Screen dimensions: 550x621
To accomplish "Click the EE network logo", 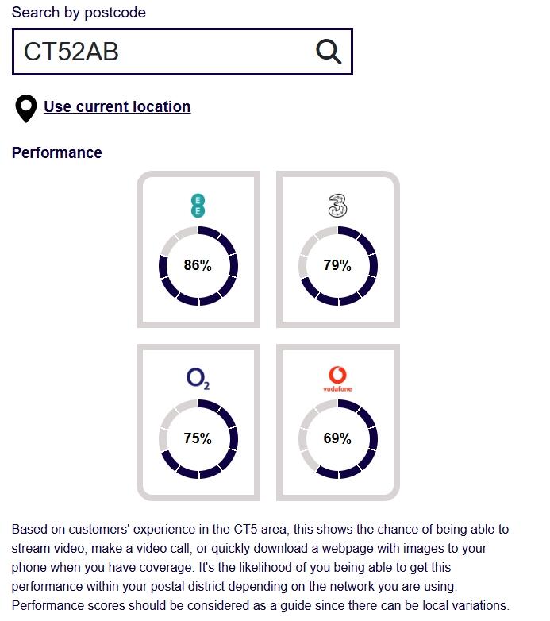I will (198, 205).
